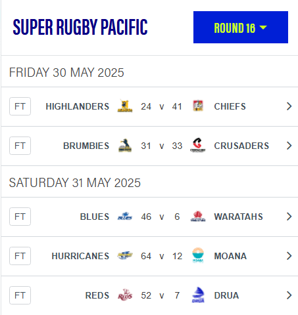
Task: Click the Chiefs team logo
Action: (198, 106)
